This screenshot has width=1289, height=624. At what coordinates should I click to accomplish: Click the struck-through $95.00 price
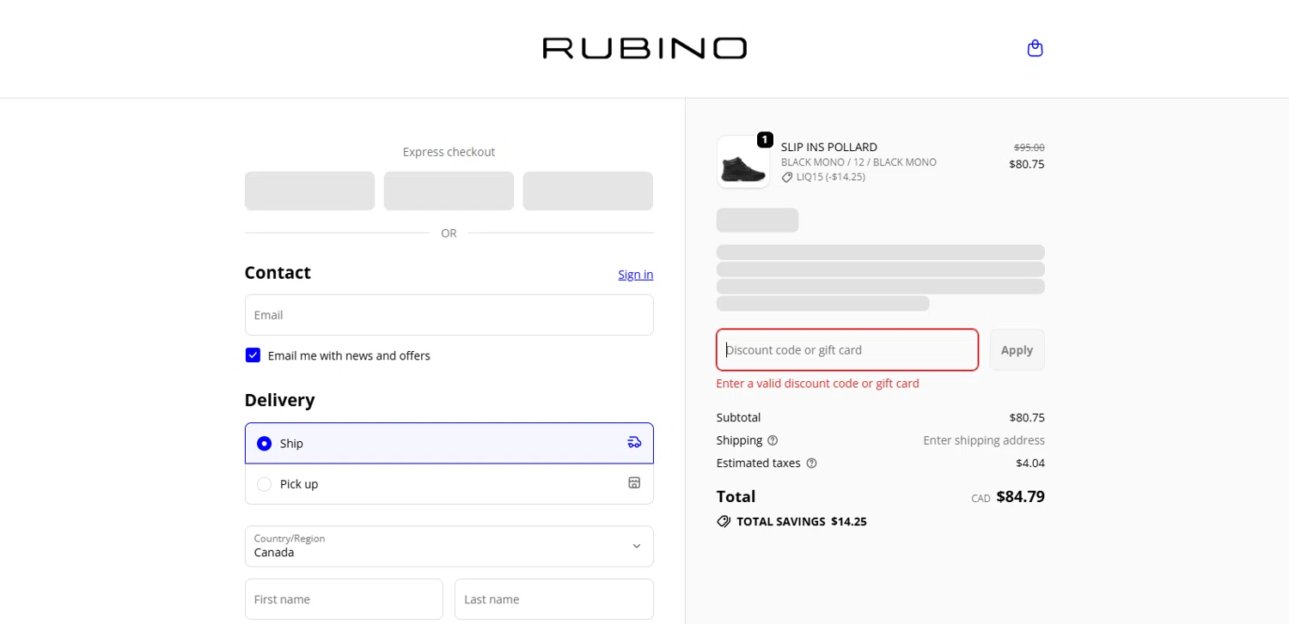pyautogui.click(x=1029, y=148)
